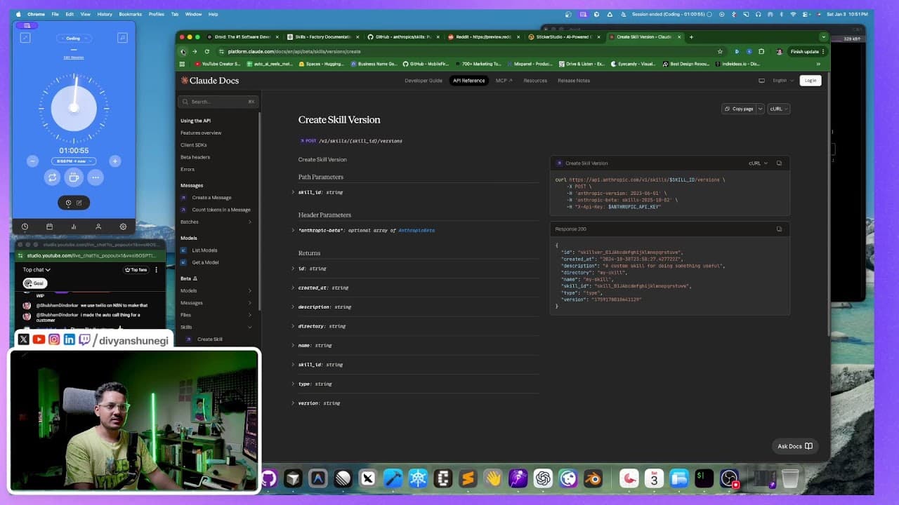Click the Log in button on Claude Docs
The width and height of the screenshot is (899, 505).
[x=810, y=80]
